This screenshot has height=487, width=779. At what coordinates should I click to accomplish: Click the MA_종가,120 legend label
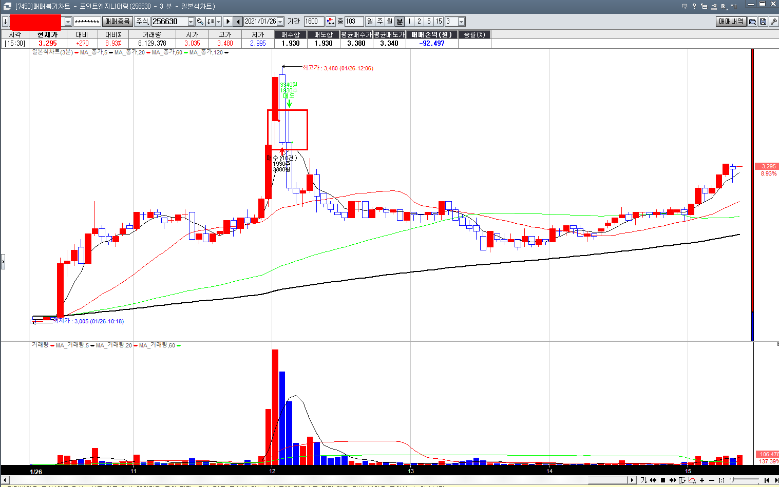coord(206,52)
